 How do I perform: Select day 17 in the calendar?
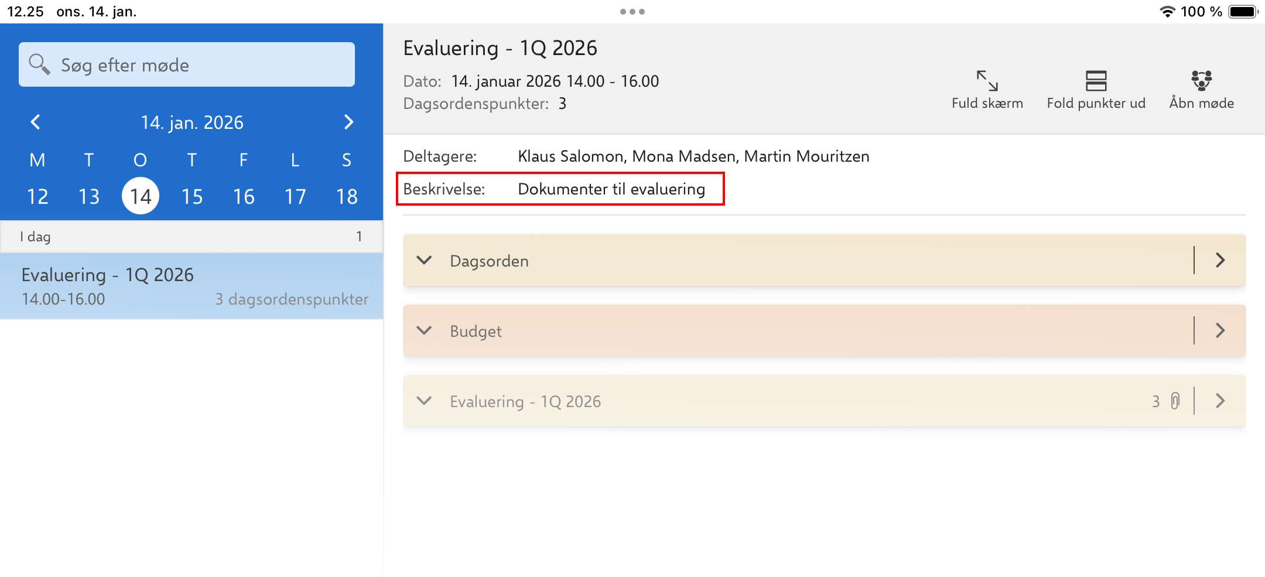click(x=295, y=196)
